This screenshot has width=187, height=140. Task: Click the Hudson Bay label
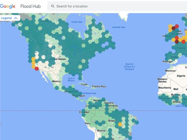point(77,22)
